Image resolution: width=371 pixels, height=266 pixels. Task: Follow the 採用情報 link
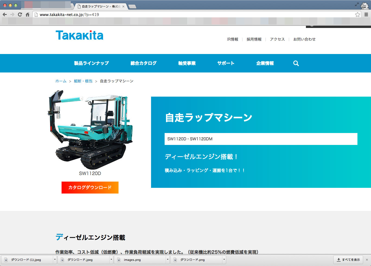click(254, 39)
